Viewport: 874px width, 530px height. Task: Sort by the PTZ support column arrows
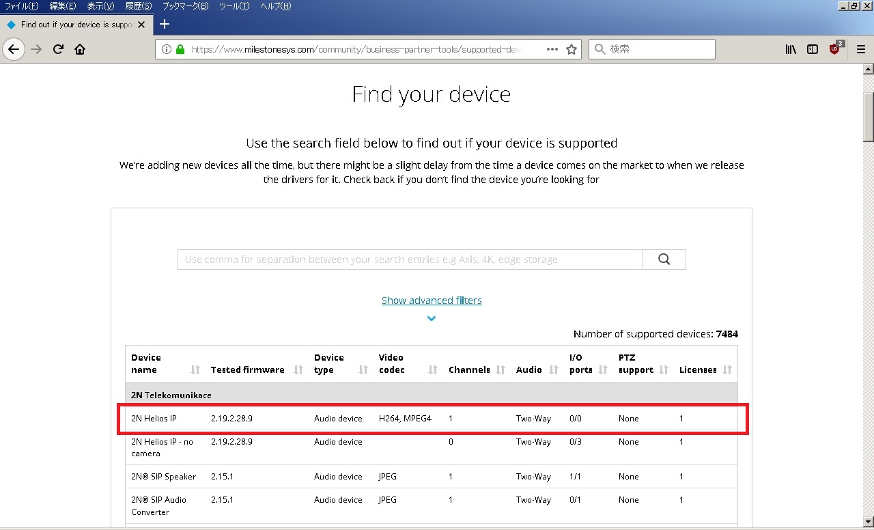pos(664,370)
